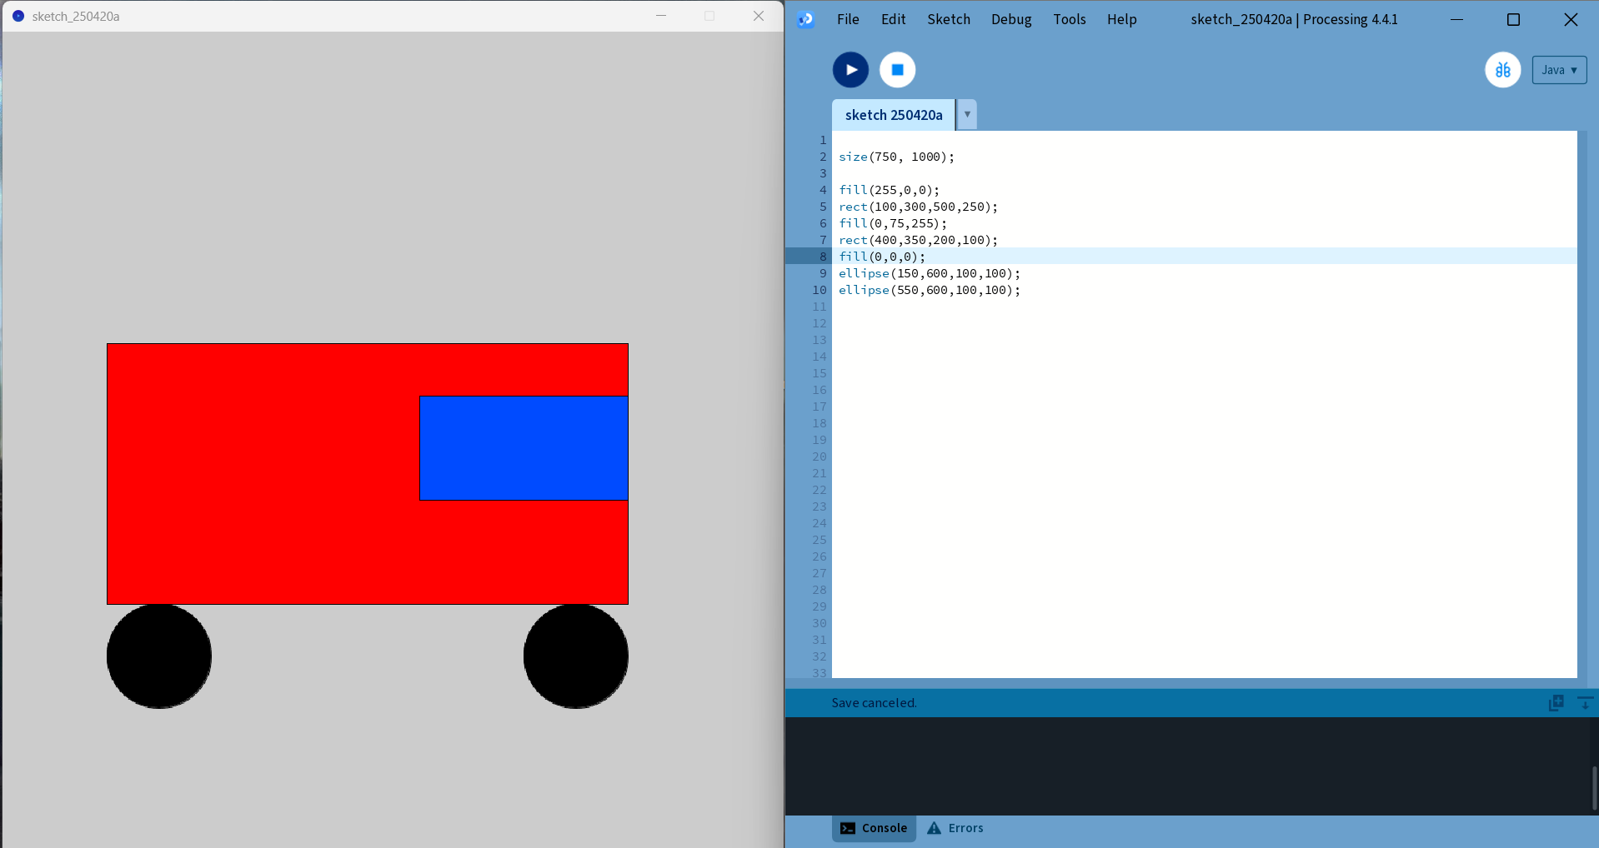Click the Errors warning triangle icon
This screenshot has height=848, width=1599.
tap(933, 827)
